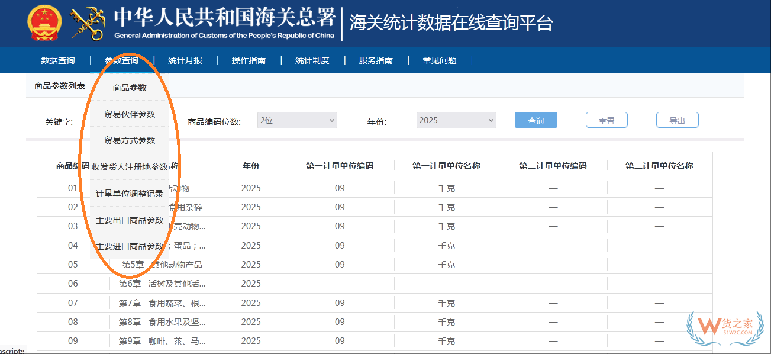
Task: Open the 商品编码位数 dropdown
Action: [296, 120]
